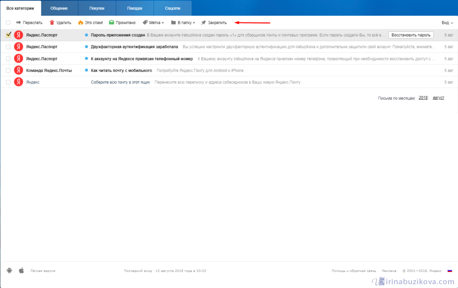Click sender avatar of Соберите всю почту email
The width and height of the screenshot is (458, 288).
pos(19,82)
